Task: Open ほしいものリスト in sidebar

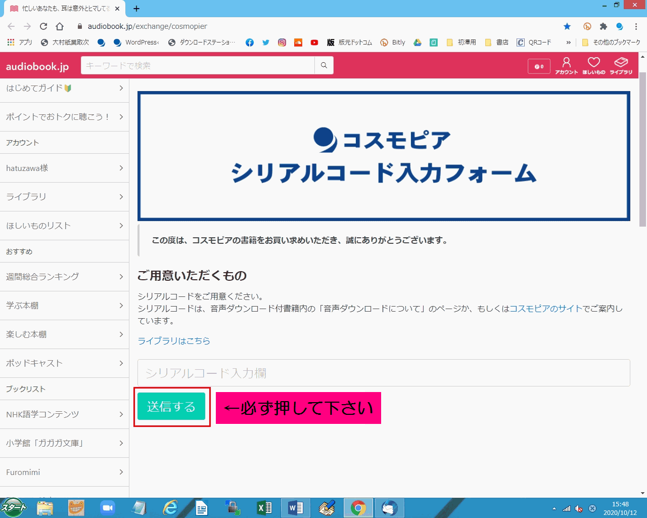Action: 64,226
